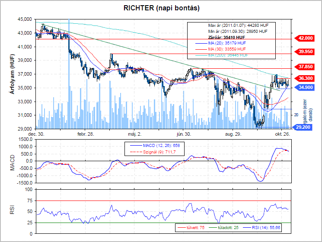The image size is (322, 242).
Task: Select the okt. 26. date label
Action: [x=284, y=134]
